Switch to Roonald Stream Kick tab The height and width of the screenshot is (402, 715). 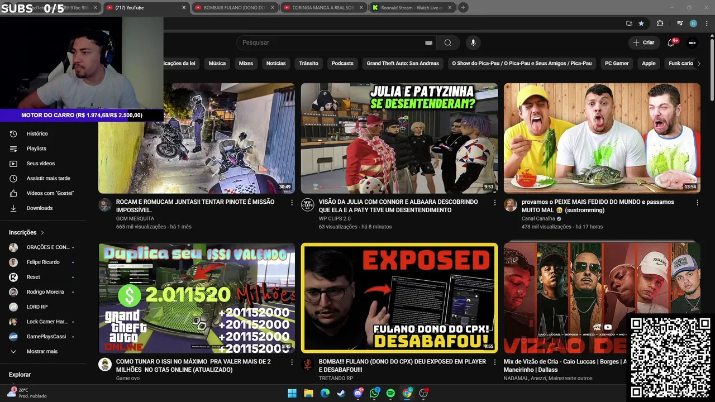coord(411,8)
